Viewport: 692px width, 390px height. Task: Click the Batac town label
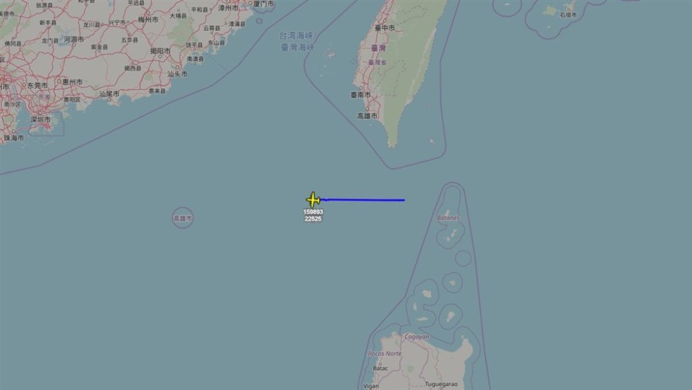click(381, 368)
